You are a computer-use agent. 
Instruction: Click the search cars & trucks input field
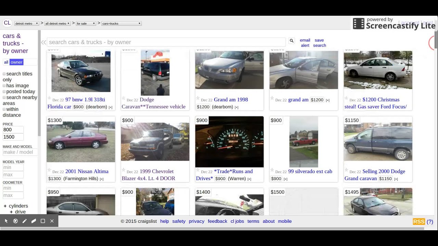pyautogui.click(x=166, y=42)
